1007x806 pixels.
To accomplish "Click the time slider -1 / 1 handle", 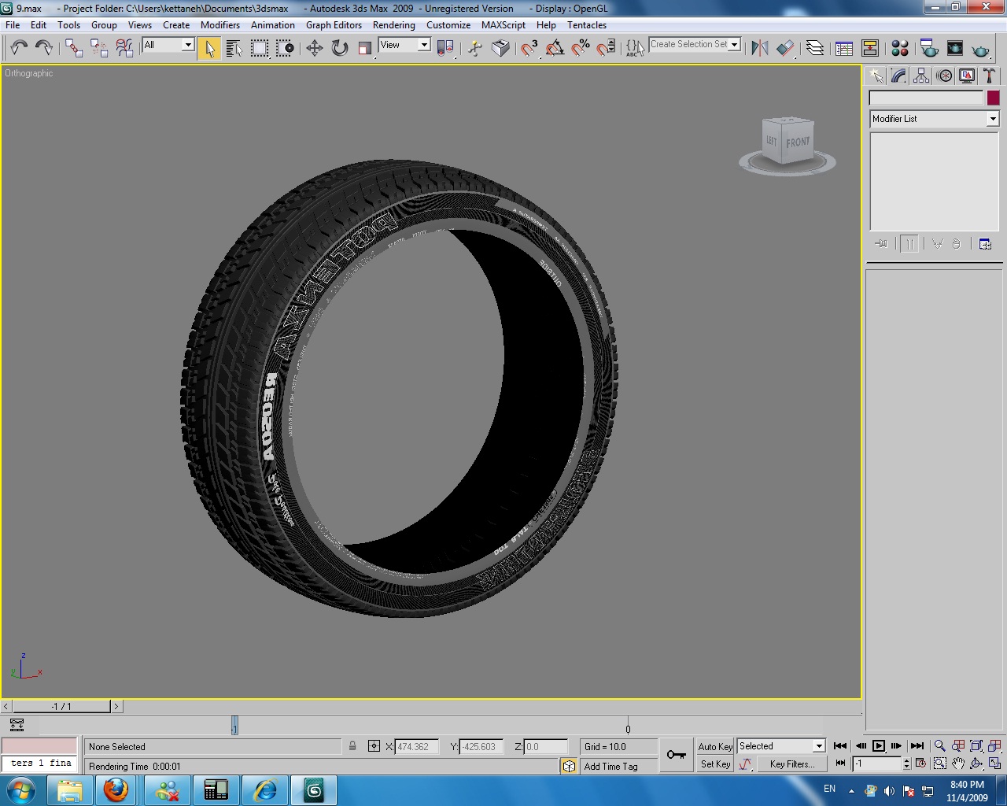I will tap(61, 706).
